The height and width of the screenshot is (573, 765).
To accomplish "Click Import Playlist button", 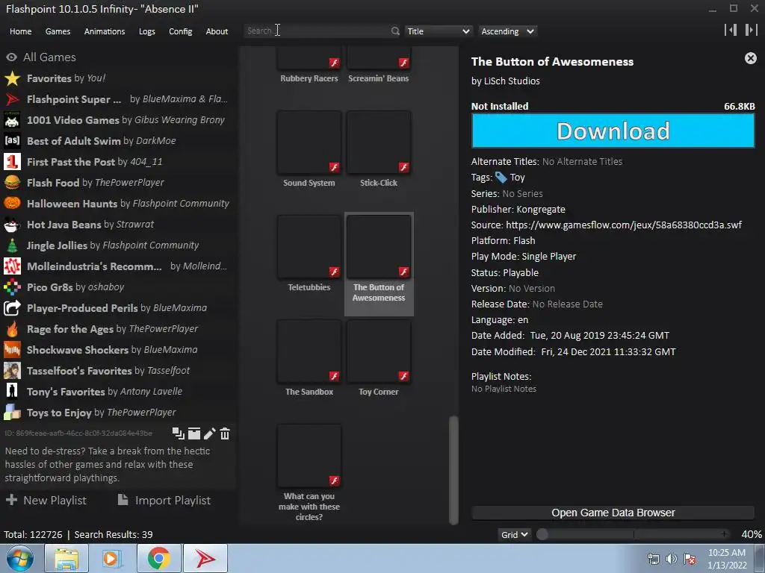I will 164,500.
